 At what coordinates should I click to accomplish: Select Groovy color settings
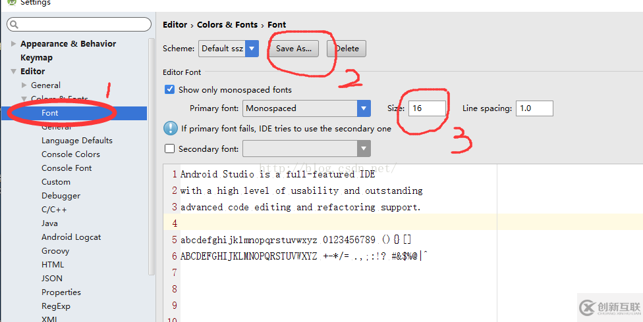[55, 251]
